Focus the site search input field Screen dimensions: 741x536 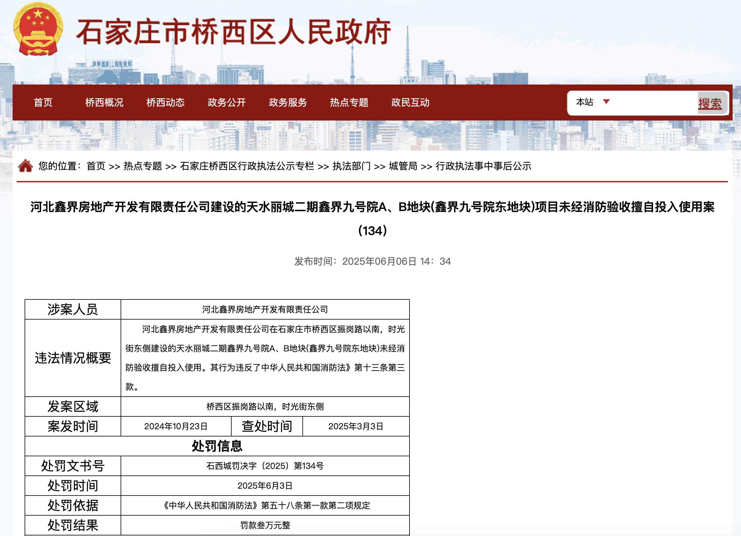pos(653,103)
